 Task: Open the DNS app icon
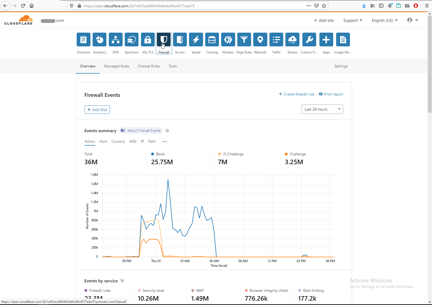pos(116,40)
